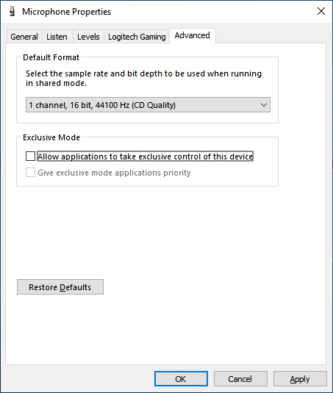This screenshot has width=333, height=393.
Task: Confirm settings with the OK button
Action: tap(181, 379)
